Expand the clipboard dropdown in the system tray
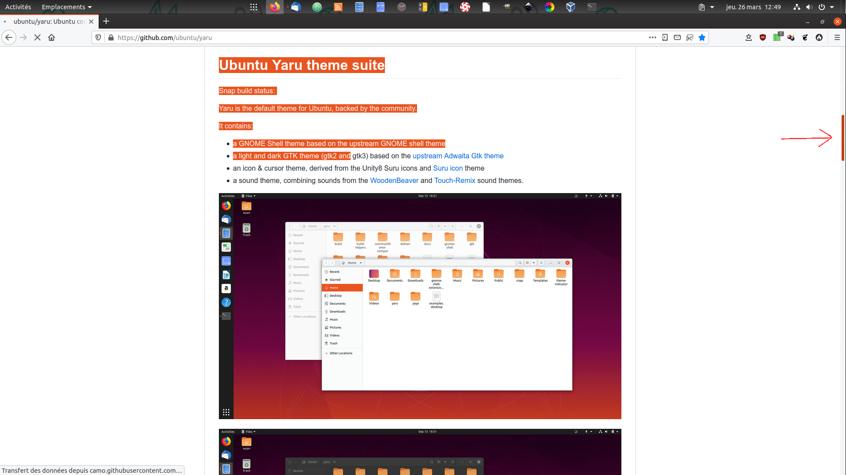 [711, 7]
